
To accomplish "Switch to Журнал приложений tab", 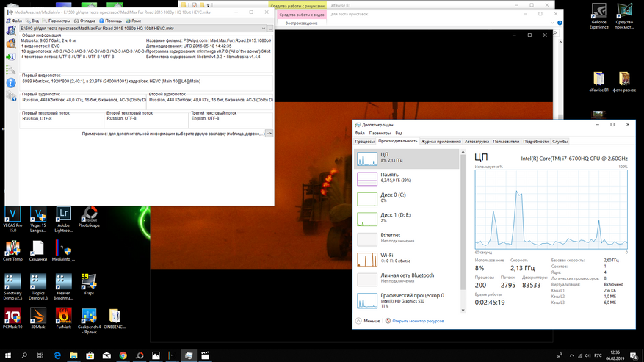I will click(x=441, y=141).
